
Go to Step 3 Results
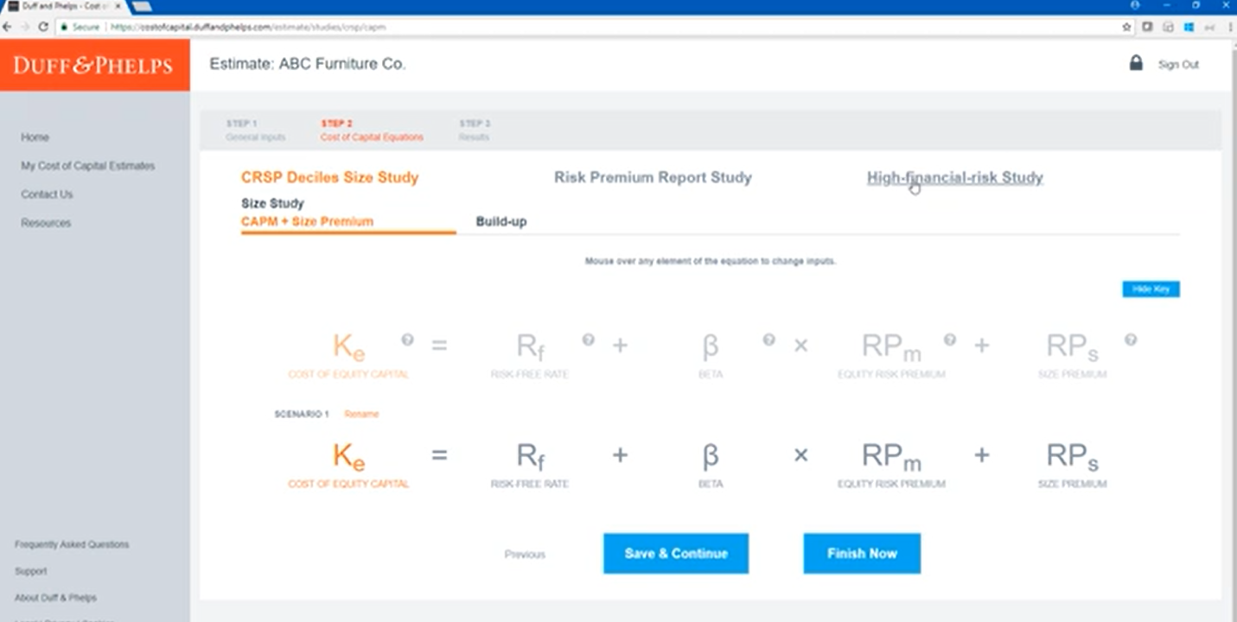pos(475,130)
